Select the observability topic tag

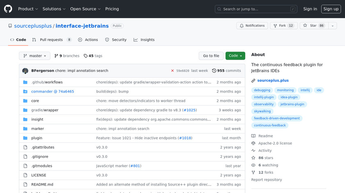tap(264, 104)
